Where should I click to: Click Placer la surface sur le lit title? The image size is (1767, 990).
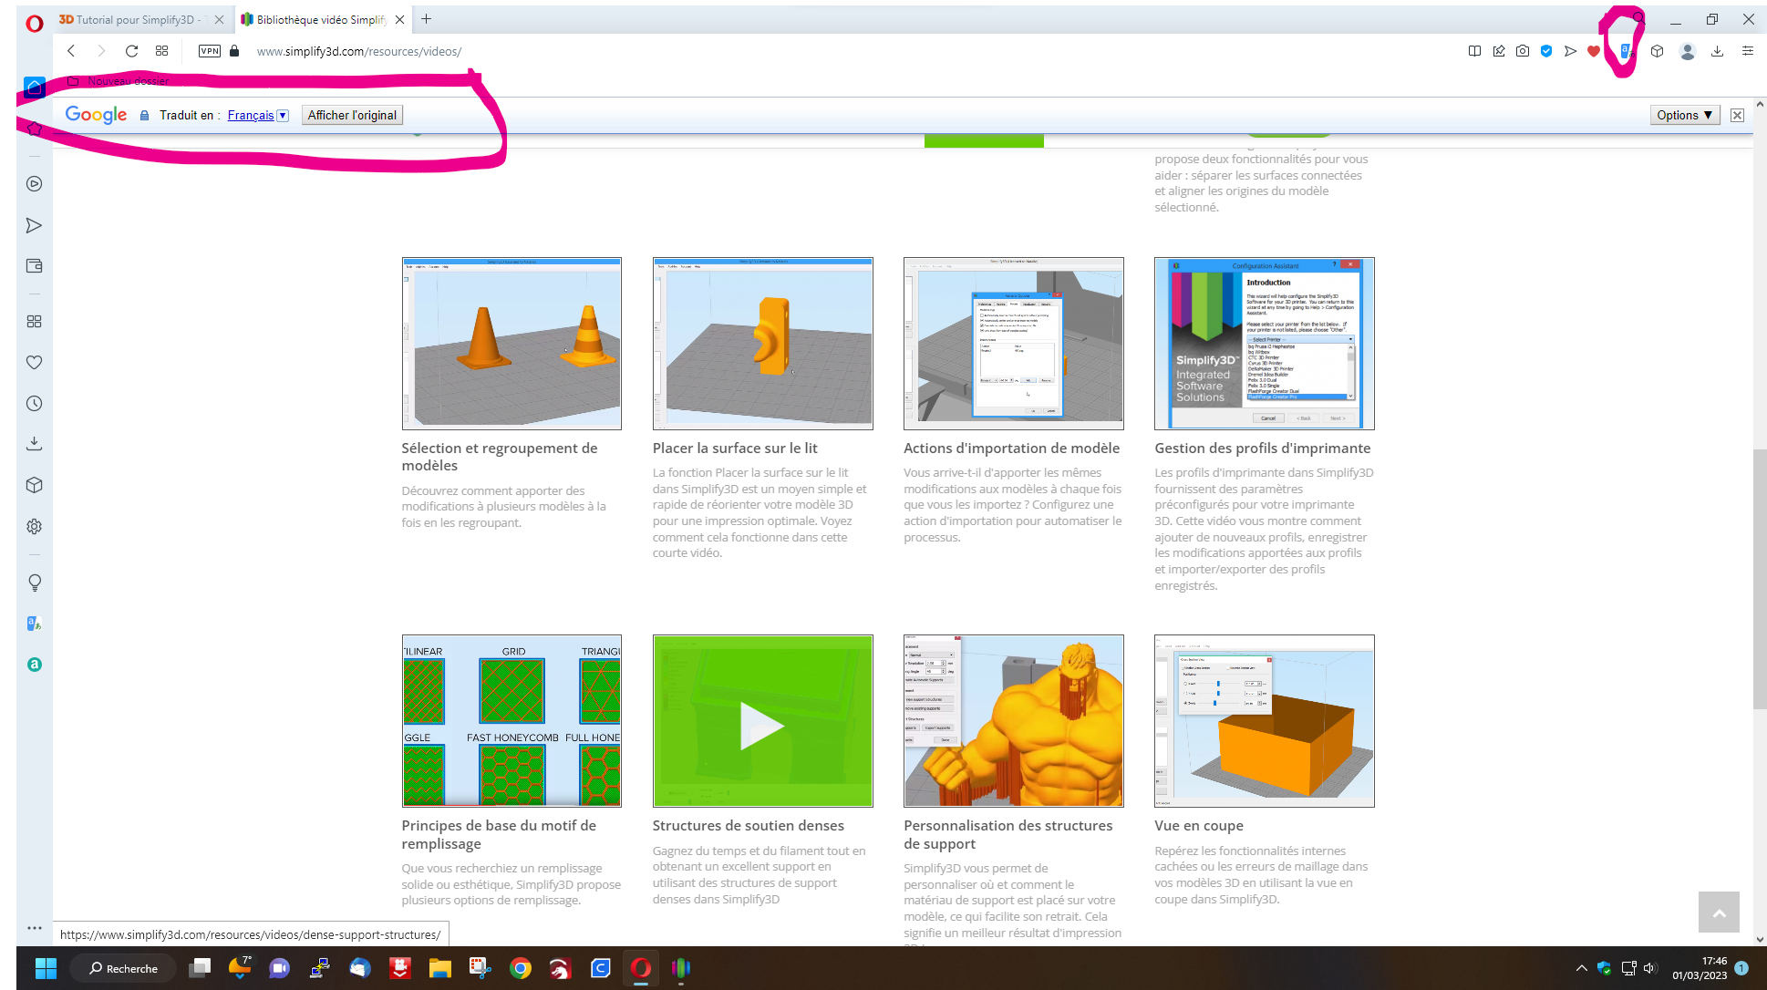click(735, 449)
